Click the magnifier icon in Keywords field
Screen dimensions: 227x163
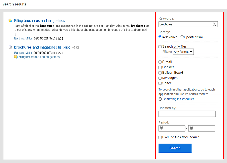point(214,24)
